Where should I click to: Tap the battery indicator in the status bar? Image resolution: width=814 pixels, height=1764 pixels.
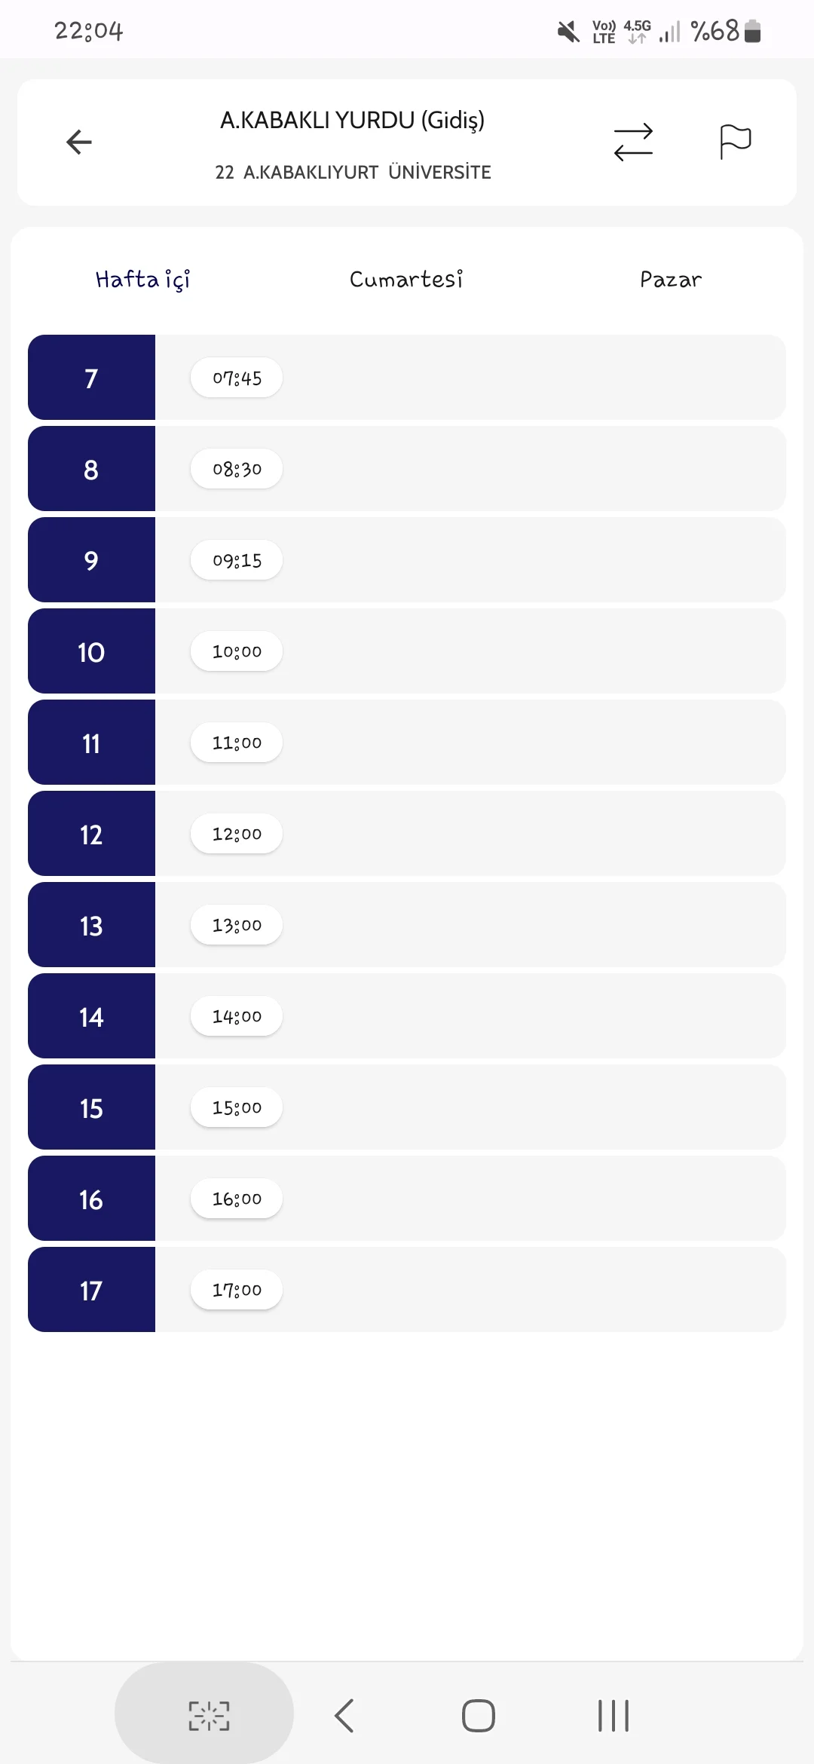point(752,31)
